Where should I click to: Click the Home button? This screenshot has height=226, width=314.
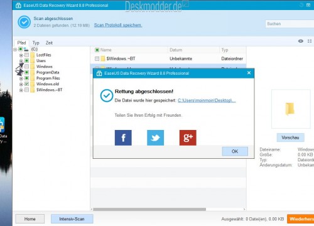(30, 219)
